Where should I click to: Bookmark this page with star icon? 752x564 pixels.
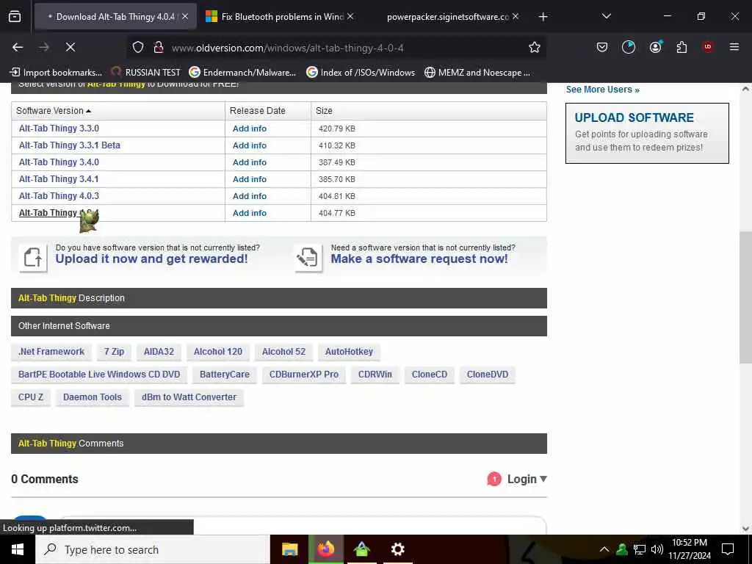(535, 47)
